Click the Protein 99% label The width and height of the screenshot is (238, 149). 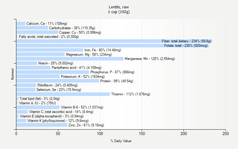117,81
